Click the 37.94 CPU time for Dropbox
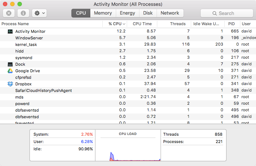256x166 pixels. click(150, 84)
